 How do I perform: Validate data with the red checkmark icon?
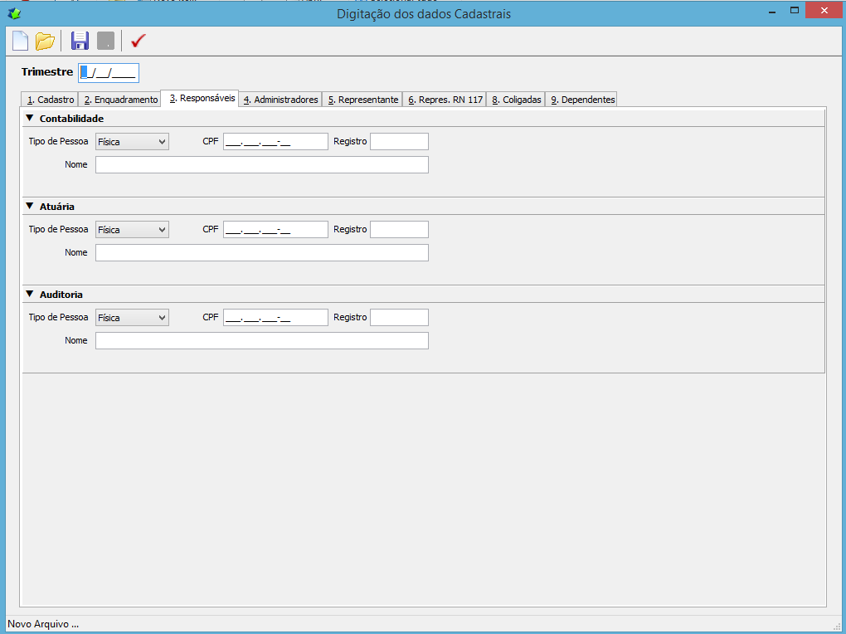pos(139,41)
